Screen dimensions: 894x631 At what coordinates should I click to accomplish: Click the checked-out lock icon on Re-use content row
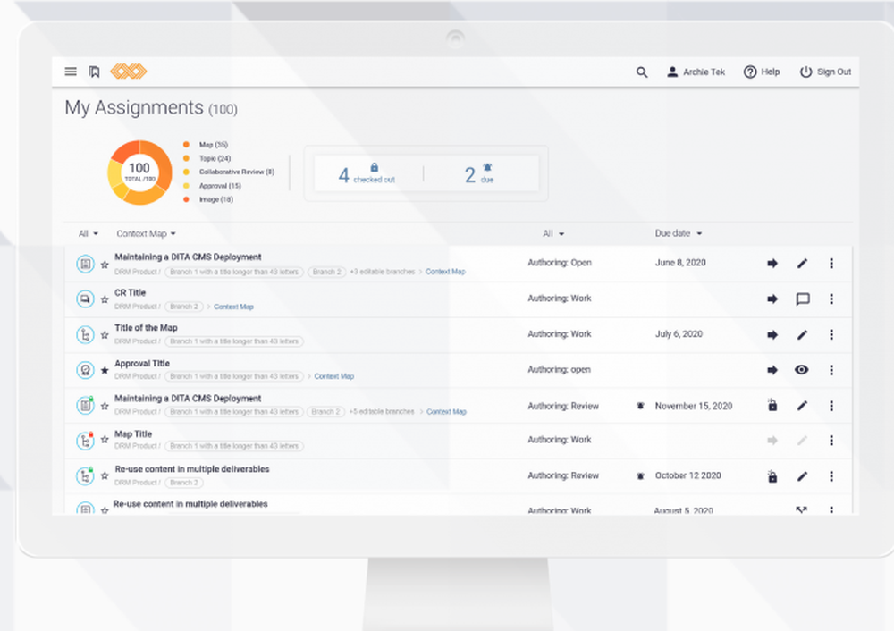coord(772,475)
